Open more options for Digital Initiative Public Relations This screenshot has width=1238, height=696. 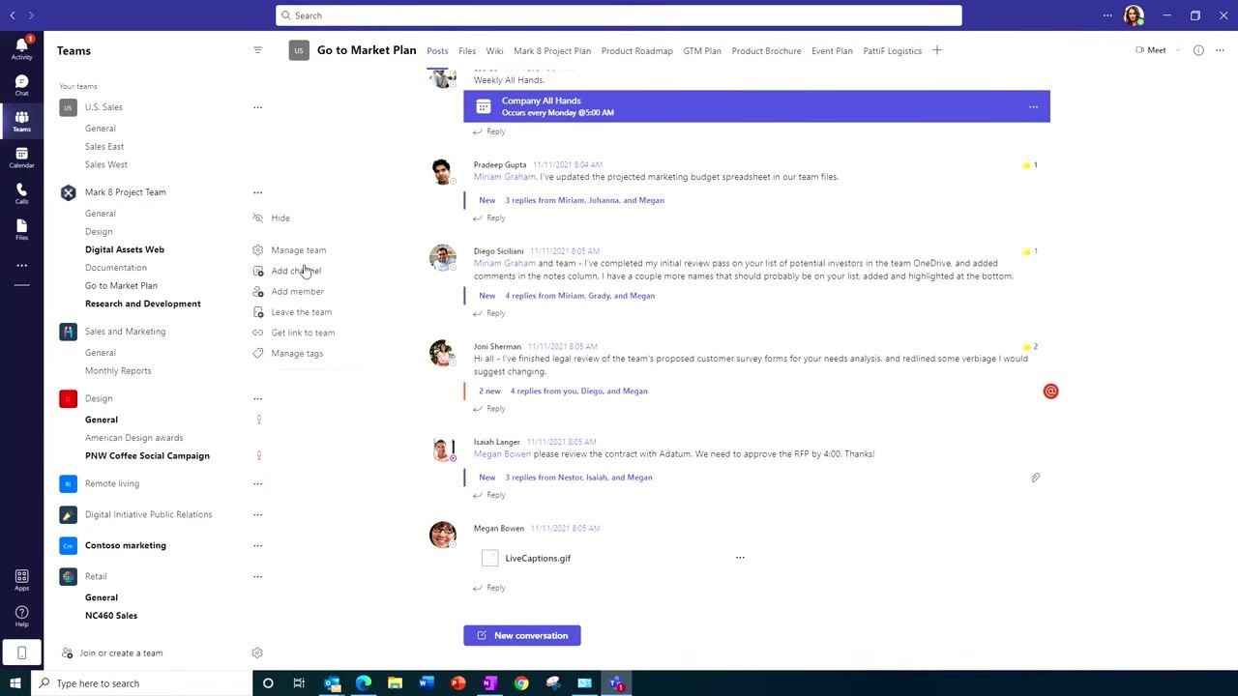257,514
